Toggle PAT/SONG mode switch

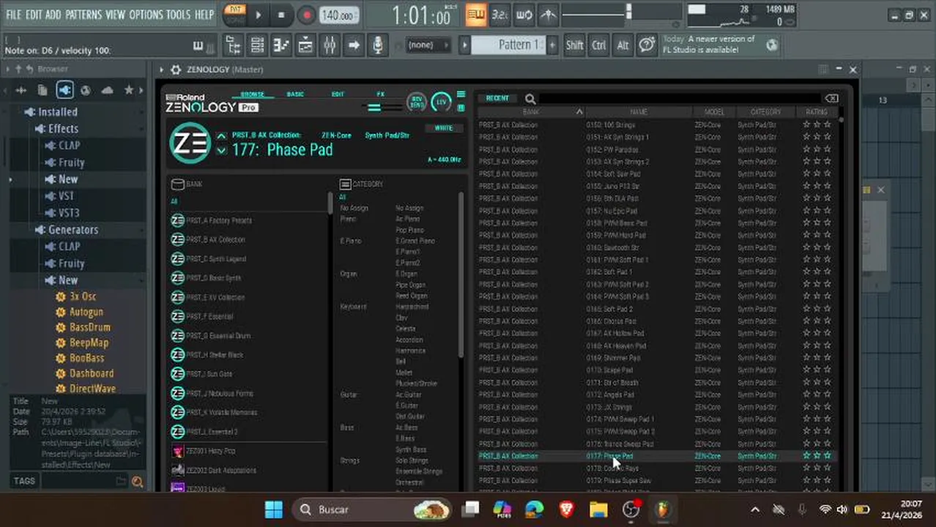click(234, 15)
